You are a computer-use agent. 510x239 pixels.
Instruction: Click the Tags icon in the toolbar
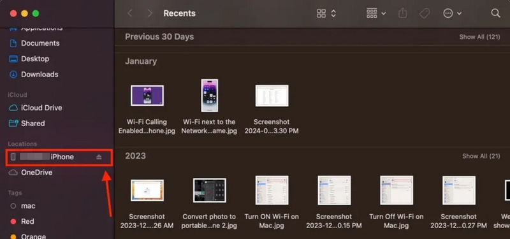425,13
